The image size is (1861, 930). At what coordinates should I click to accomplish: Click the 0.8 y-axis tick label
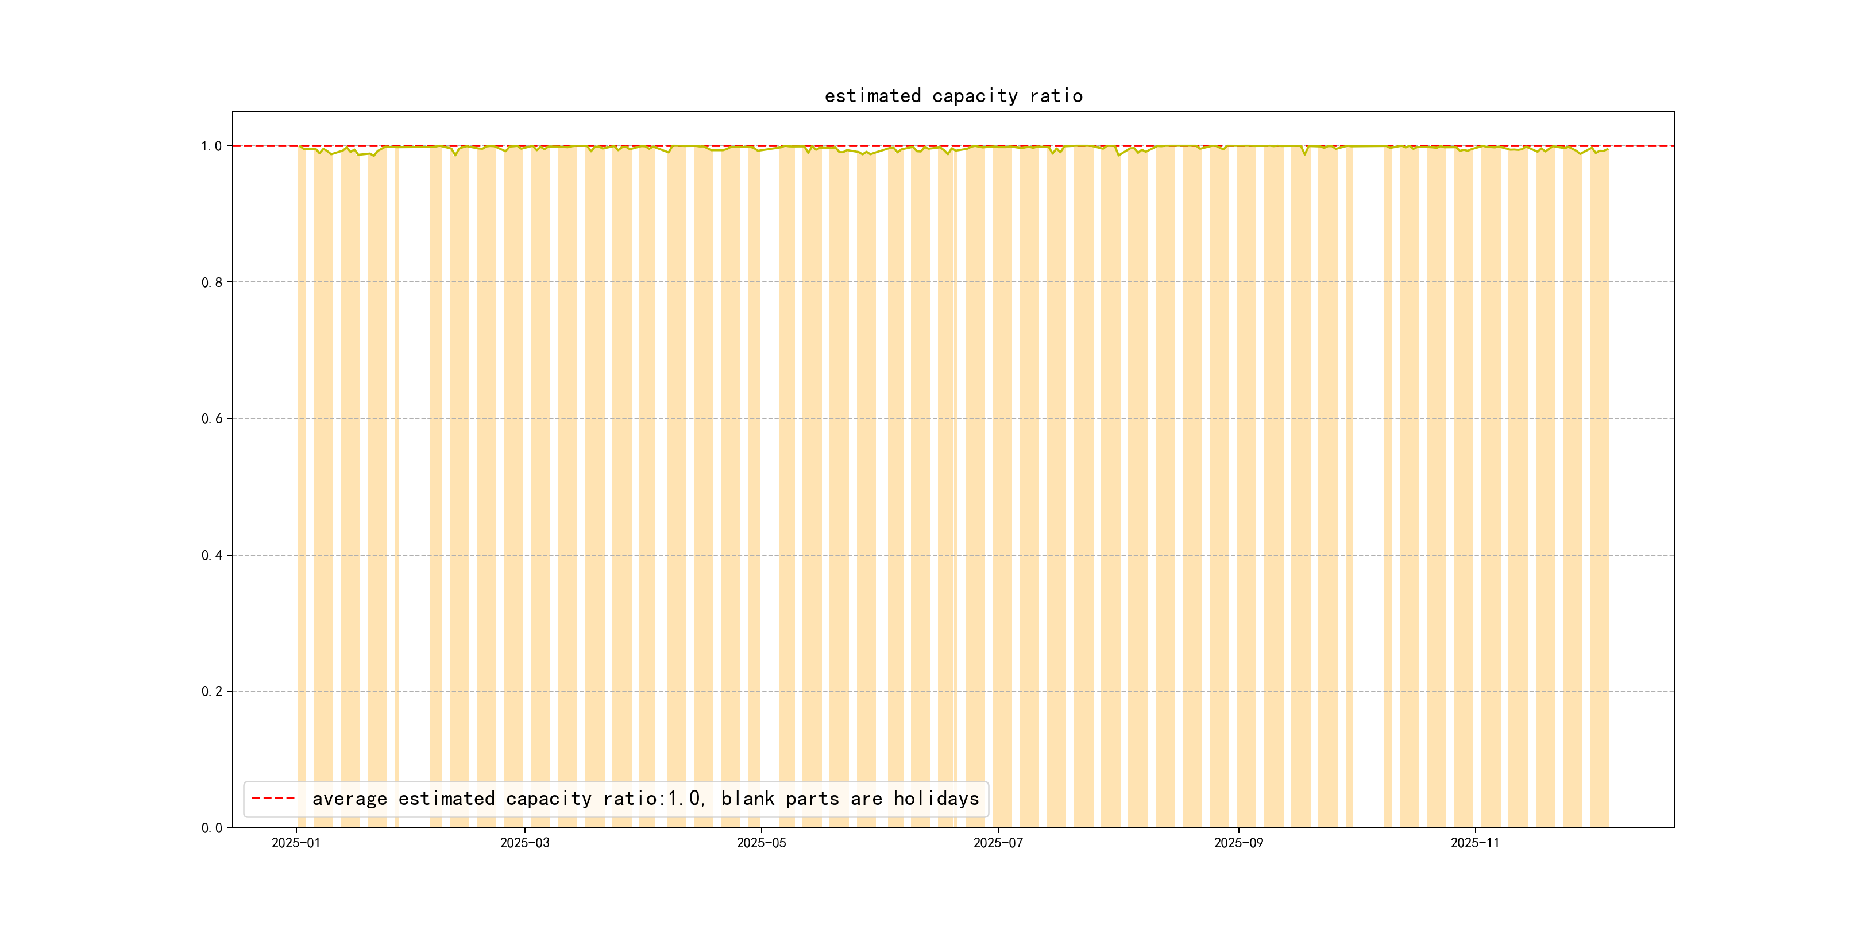(211, 282)
